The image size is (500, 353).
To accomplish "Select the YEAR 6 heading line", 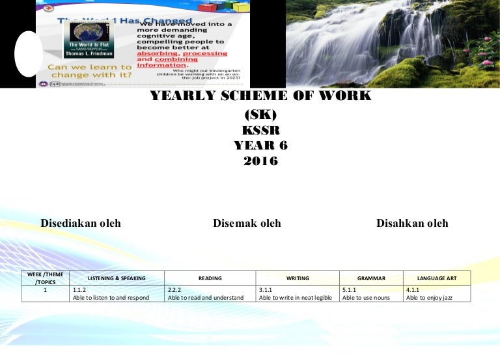I will pos(260,145).
